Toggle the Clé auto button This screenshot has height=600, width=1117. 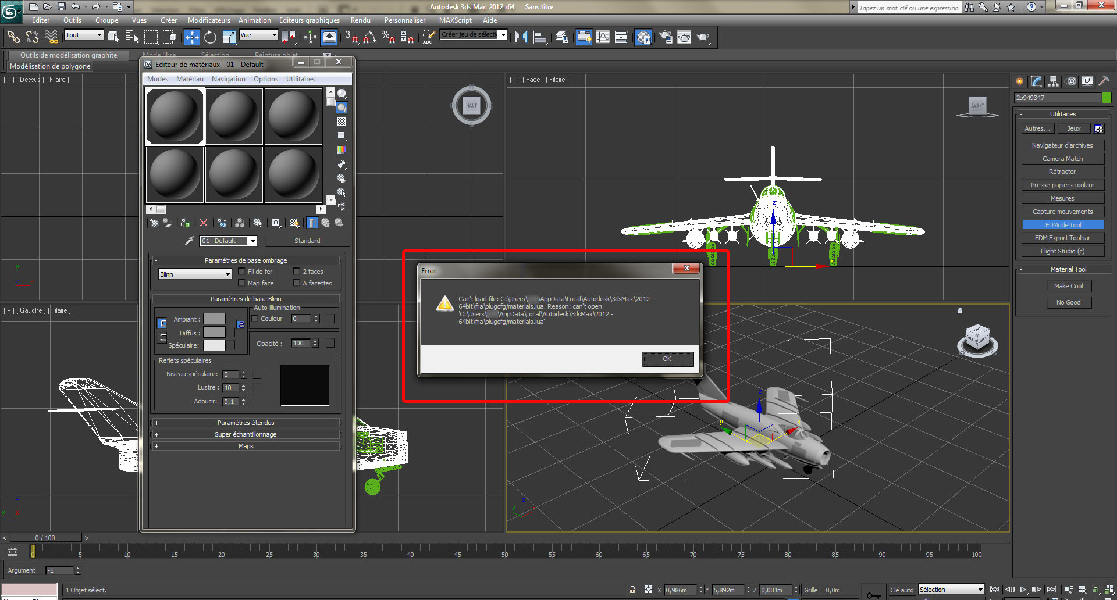(x=902, y=590)
